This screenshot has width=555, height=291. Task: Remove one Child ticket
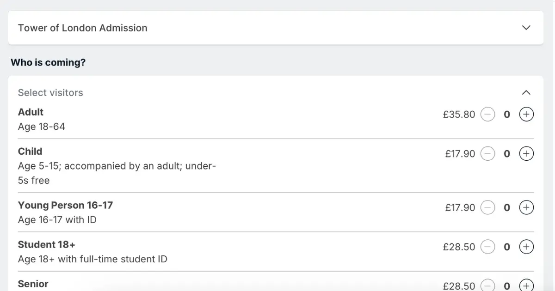[487, 153]
